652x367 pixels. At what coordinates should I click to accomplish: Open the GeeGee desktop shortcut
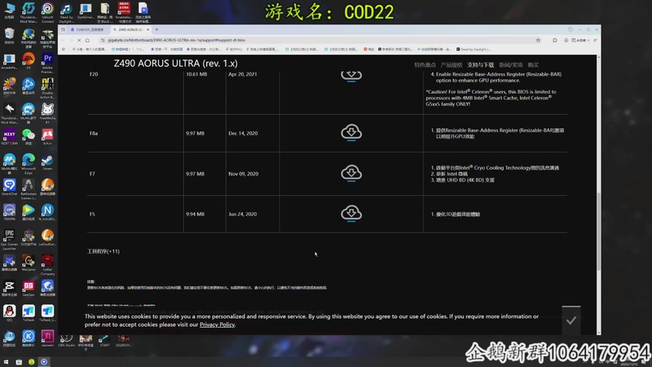(x=29, y=289)
